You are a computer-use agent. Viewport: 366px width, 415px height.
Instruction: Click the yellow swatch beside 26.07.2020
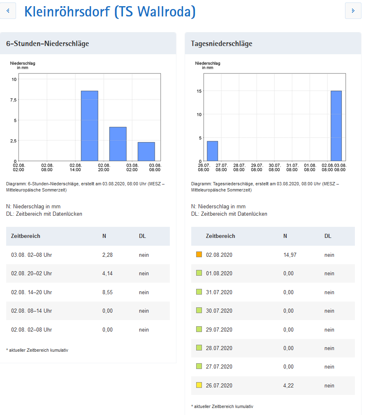point(199,385)
